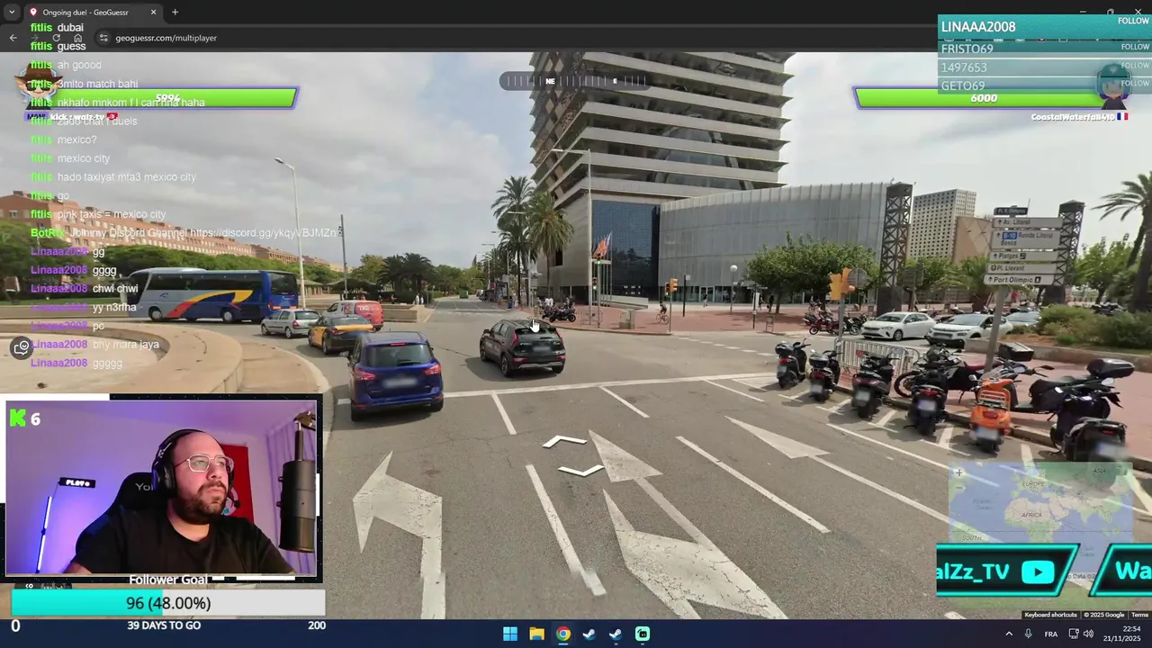Open the clock showing 22:54
The width and height of the screenshot is (1152, 648).
[x=1123, y=634]
